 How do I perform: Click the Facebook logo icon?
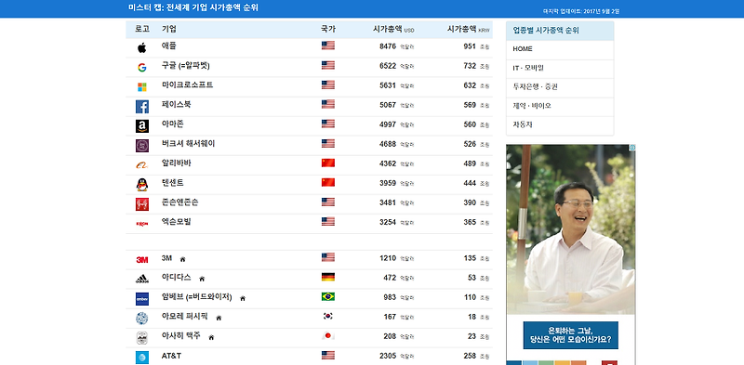click(x=142, y=107)
